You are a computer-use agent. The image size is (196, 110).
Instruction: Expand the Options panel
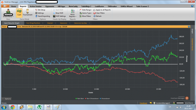pyautogui.click(x=6, y=99)
